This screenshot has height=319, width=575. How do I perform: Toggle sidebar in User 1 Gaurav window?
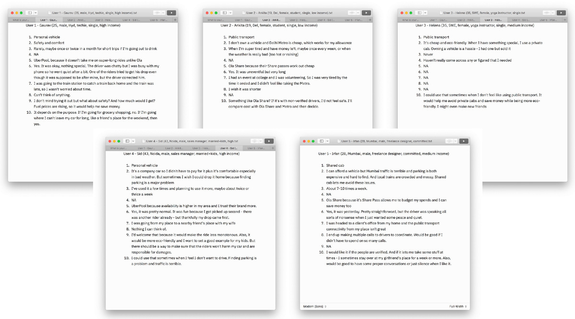[x=29, y=12]
